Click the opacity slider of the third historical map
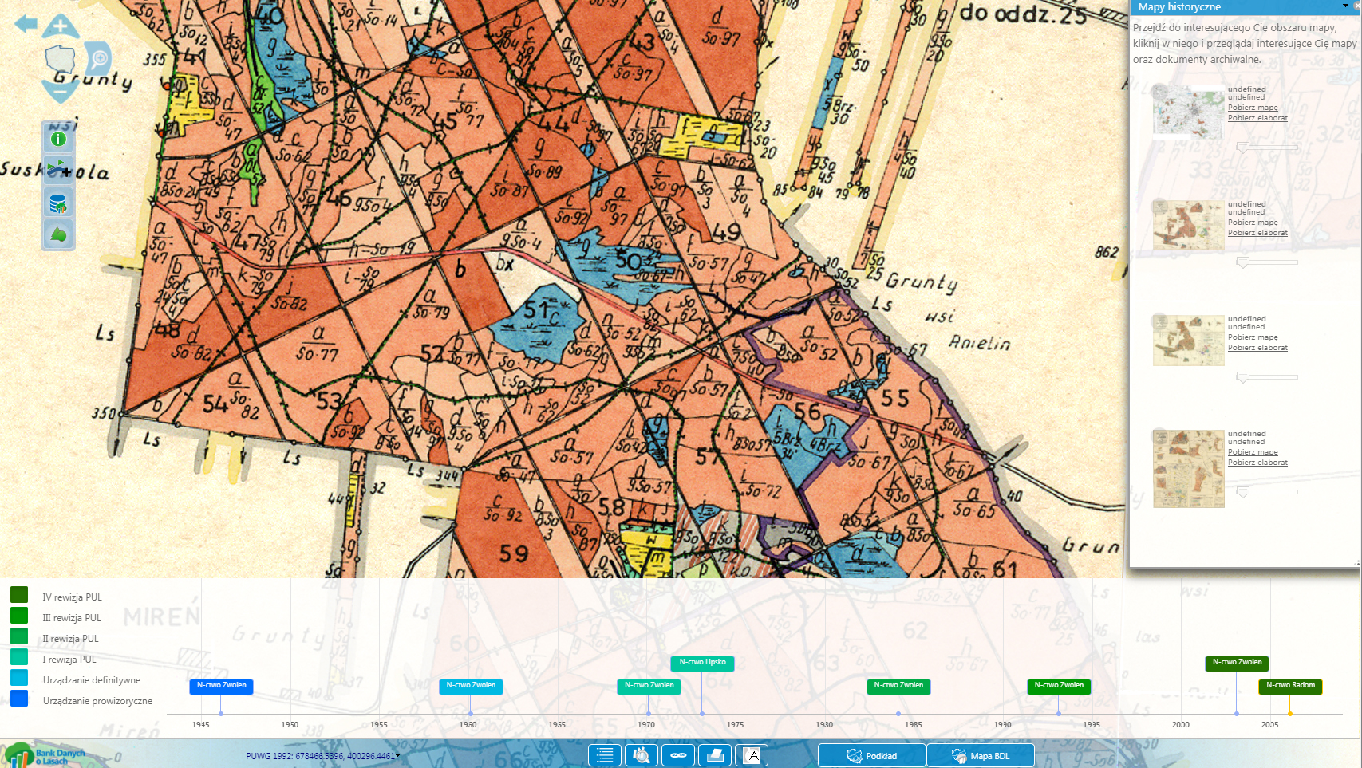This screenshot has height=768, width=1362. pyautogui.click(x=1267, y=377)
